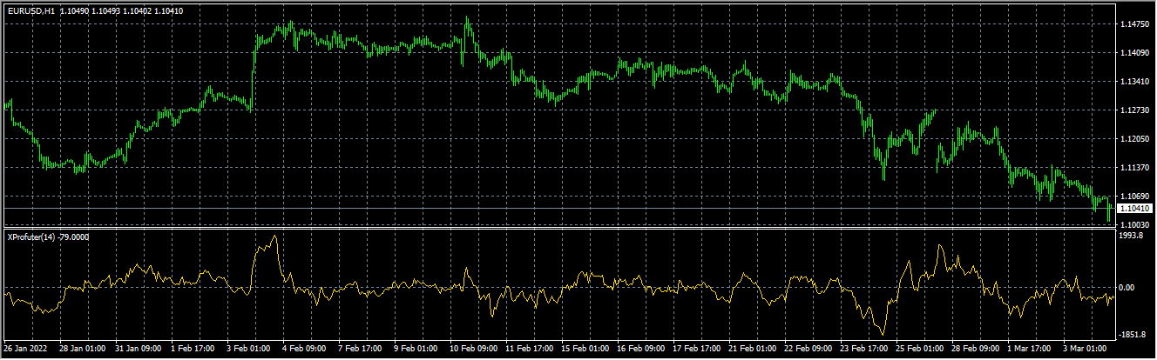Click the 1993.8 indicator scale maximum
The height and width of the screenshot is (360, 1157).
[x=1133, y=235]
